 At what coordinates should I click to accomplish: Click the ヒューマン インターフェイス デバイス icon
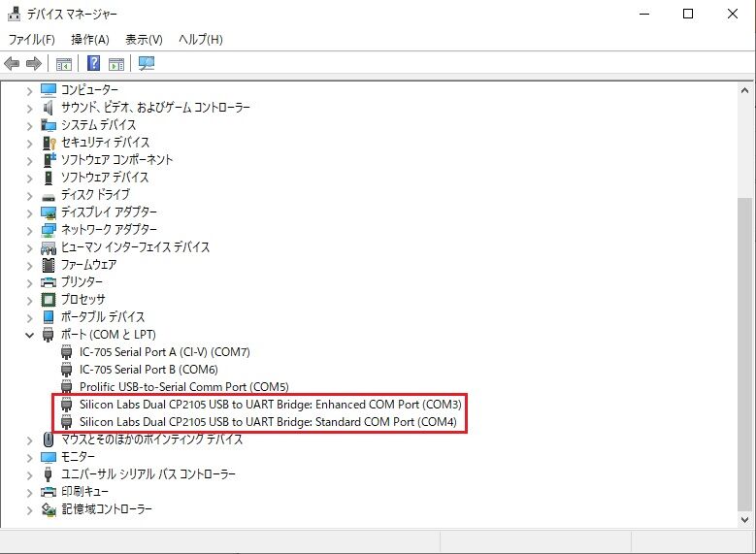(x=49, y=247)
